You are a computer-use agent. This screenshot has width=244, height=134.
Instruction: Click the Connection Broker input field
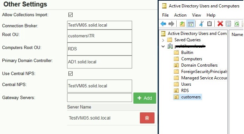[99, 25]
